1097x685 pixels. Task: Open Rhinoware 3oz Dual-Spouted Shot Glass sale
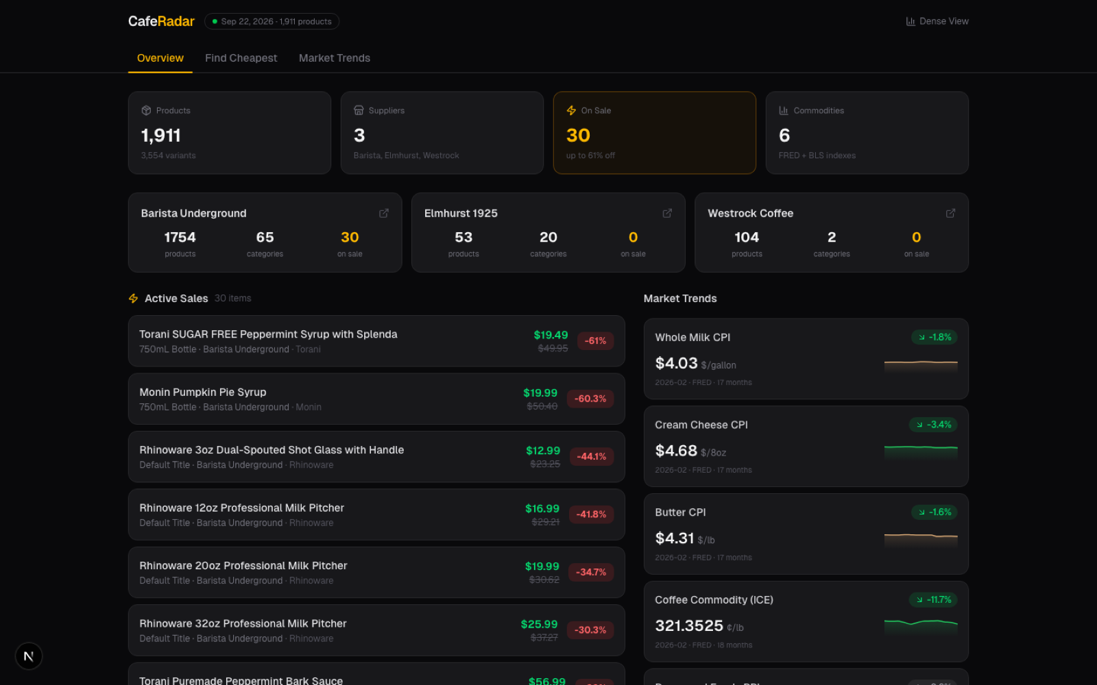[x=376, y=457]
